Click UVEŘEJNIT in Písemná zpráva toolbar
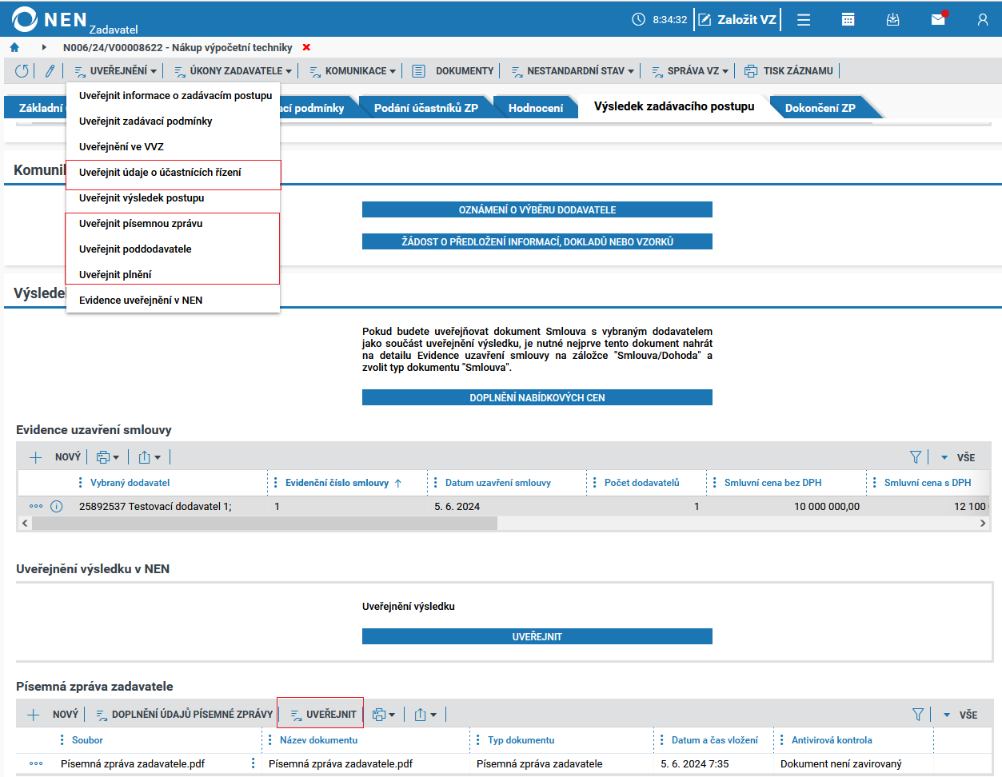 point(323,715)
